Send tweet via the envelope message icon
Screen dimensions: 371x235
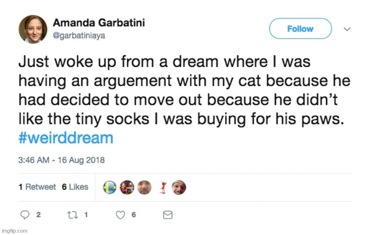click(168, 215)
